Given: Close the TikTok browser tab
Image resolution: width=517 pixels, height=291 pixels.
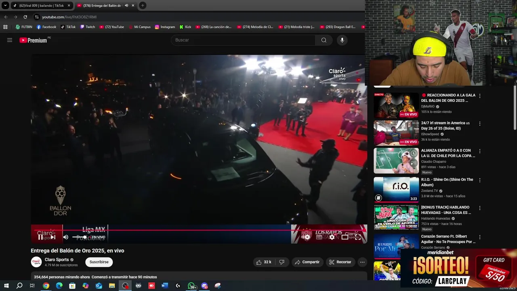Looking at the screenshot, I should pos(69,6).
